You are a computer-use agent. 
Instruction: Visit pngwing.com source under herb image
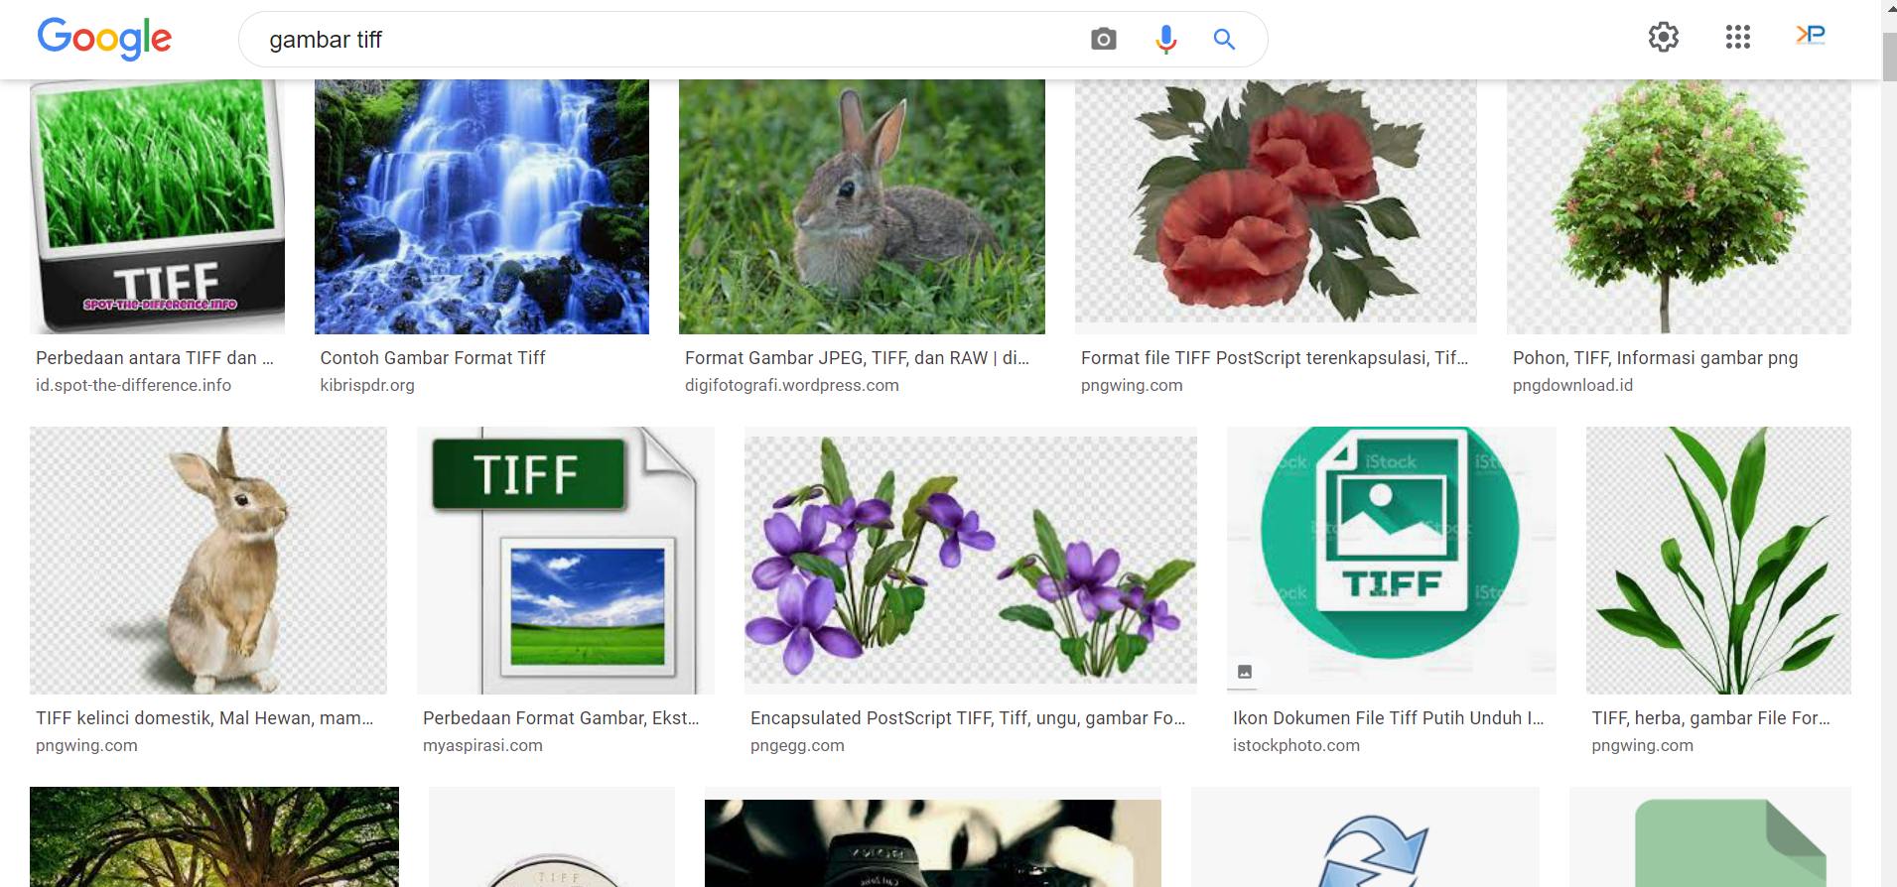point(1643,745)
